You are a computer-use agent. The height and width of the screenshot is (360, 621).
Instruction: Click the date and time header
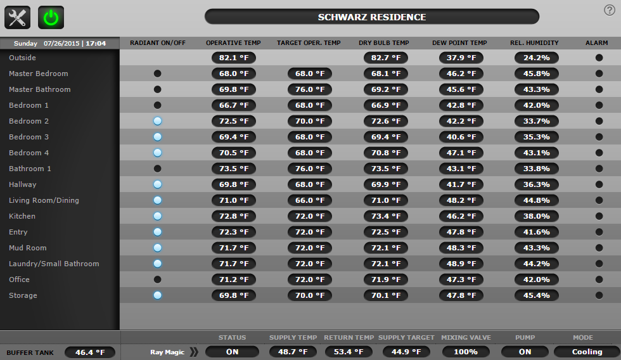coord(60,43)
